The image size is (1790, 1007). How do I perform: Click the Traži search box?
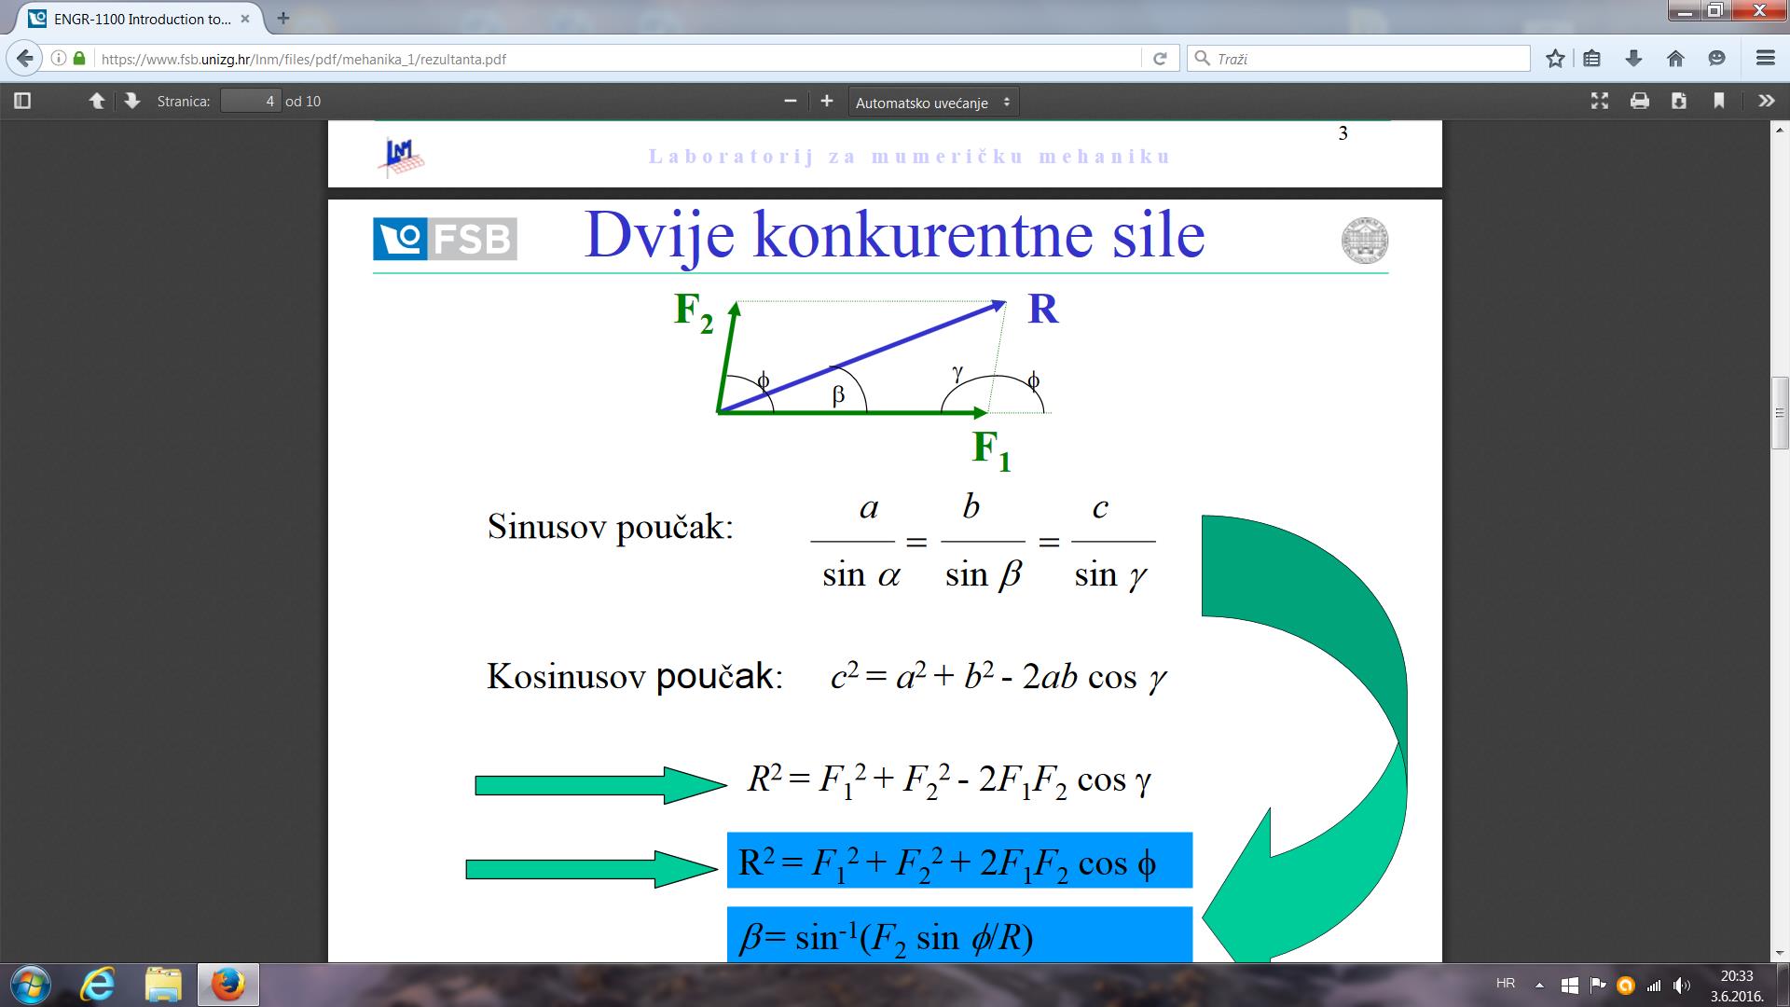[1361, 59]
